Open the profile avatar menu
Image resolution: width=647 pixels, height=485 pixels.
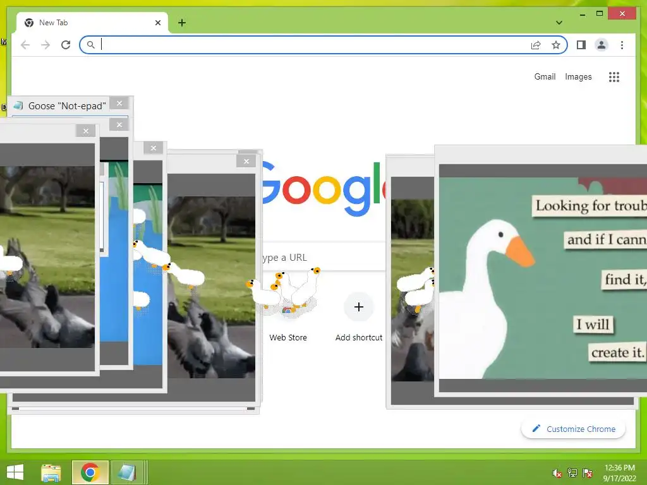pyautogui.click(x=602, y=45)
